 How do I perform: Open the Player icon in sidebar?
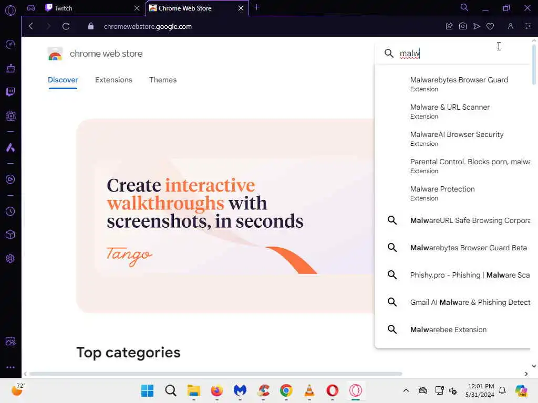point(11,179)
